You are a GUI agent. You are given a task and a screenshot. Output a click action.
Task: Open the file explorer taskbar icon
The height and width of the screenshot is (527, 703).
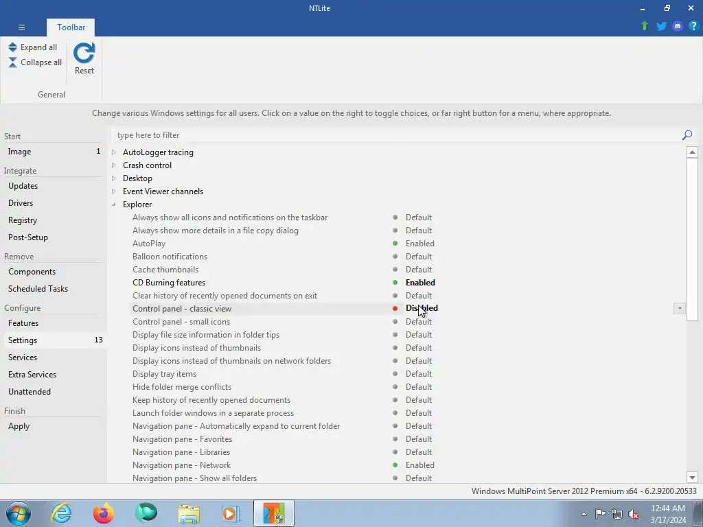click(189, 513)
